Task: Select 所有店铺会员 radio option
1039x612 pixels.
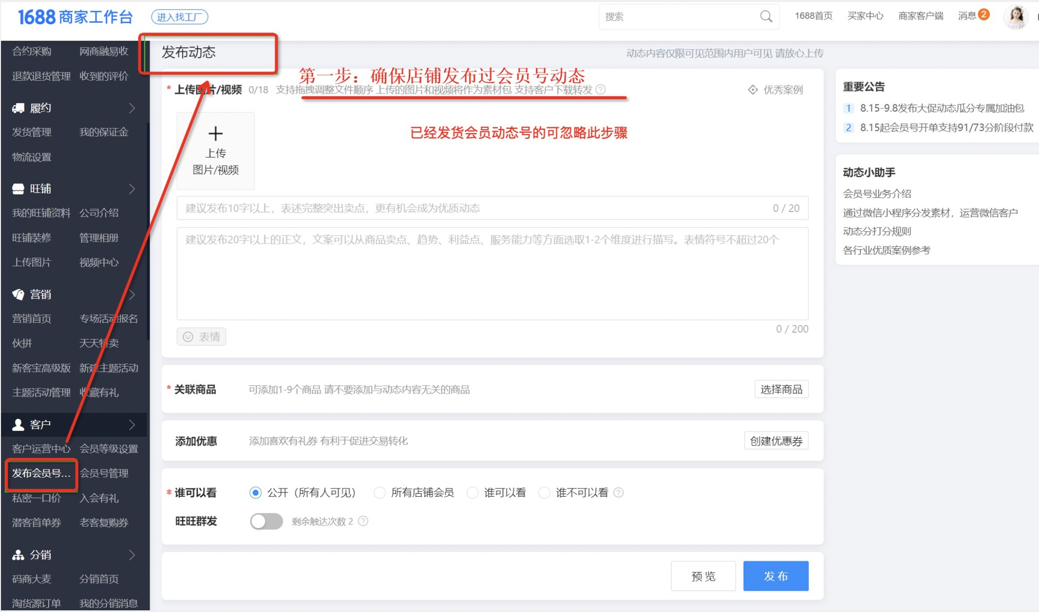Action: pyautogui.click(x=380, y=492)
